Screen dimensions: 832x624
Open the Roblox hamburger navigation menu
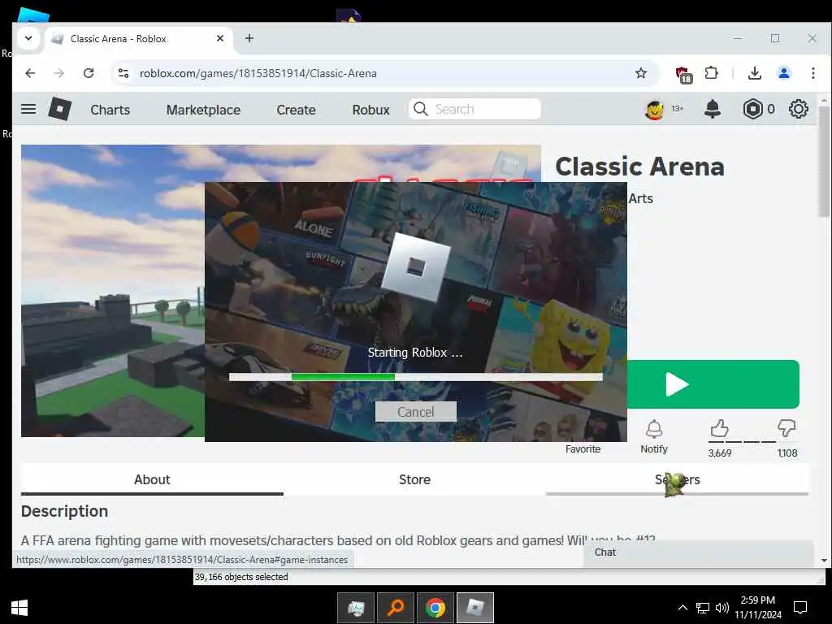[x=28, y=110]
